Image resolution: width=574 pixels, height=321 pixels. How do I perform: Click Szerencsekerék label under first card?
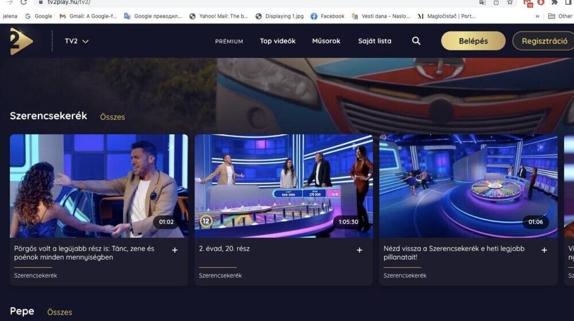36,275
